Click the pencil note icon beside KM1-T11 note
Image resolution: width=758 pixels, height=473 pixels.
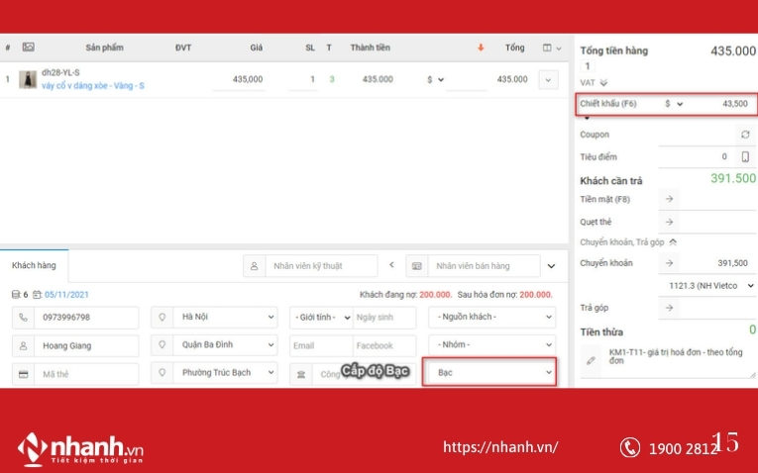(592, 360)
